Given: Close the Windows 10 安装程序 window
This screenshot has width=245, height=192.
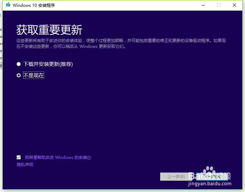Looking at the screenshot, I should coord(234,5).
